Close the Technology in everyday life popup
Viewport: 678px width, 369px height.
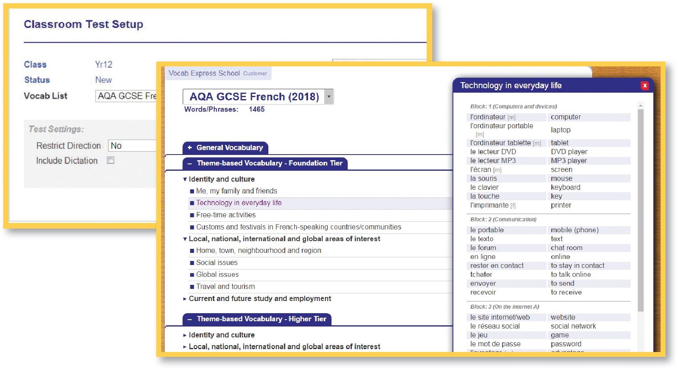coord(645,86)
